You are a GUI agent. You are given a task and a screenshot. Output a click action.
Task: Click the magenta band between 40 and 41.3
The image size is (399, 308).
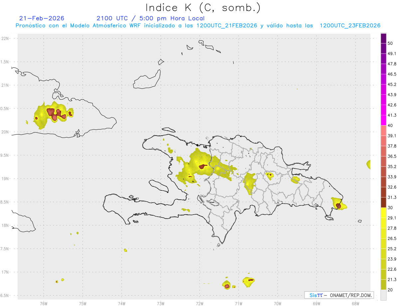point(383,121)
